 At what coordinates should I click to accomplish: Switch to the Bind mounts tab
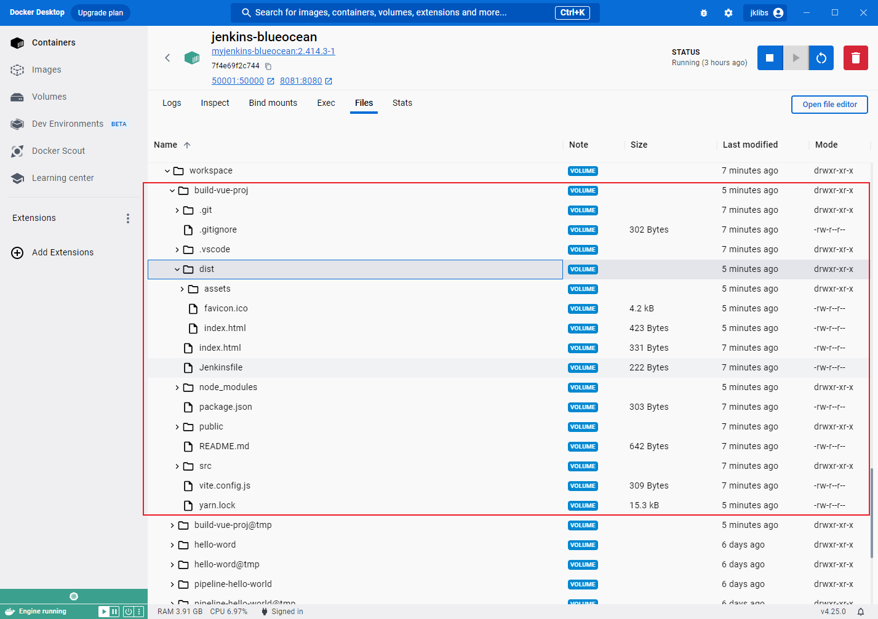coord(273,103)
